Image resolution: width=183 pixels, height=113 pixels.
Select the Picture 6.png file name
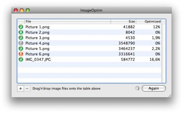pyautogui.click(x=37, y=54)
